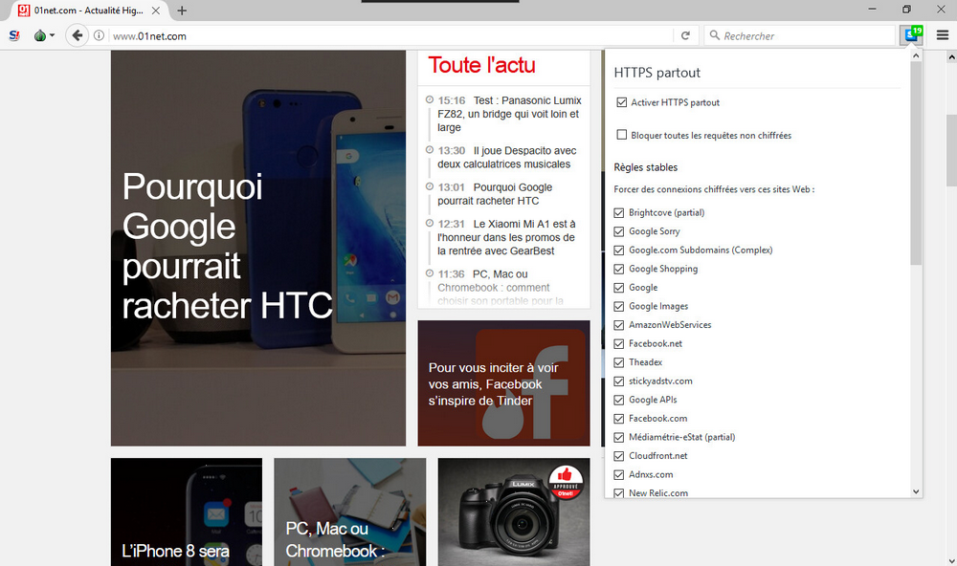
Task: Click the S! extension icon in toolbar
Action: [14, 36]
